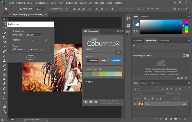Select the Hand tool
Screen dimensions: 192x122
4,107
